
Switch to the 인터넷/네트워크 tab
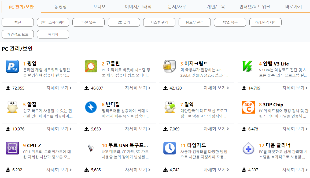(255, 7)
